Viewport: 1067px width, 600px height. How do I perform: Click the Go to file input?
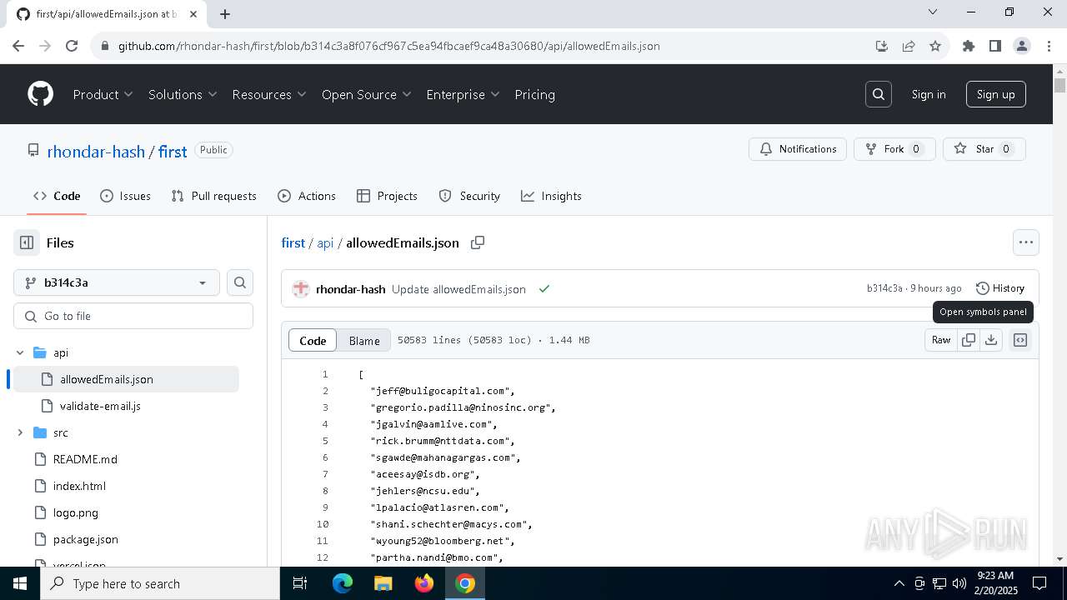pos(133,316)
